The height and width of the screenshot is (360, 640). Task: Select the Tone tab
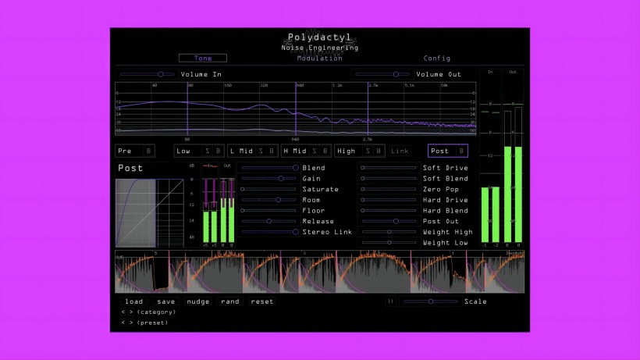[203, 59]
